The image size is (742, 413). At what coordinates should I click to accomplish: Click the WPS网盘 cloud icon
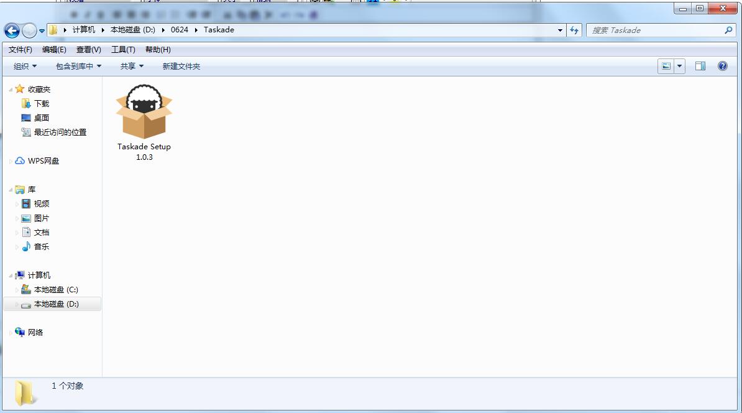click(19, 160)
